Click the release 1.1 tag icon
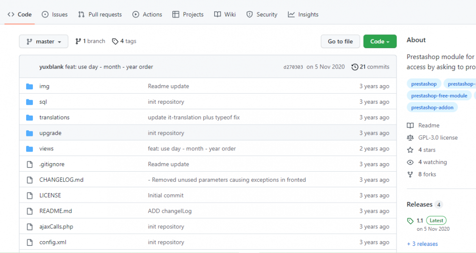Viewport: 476px width, 253px height. (x=410, y=221)
